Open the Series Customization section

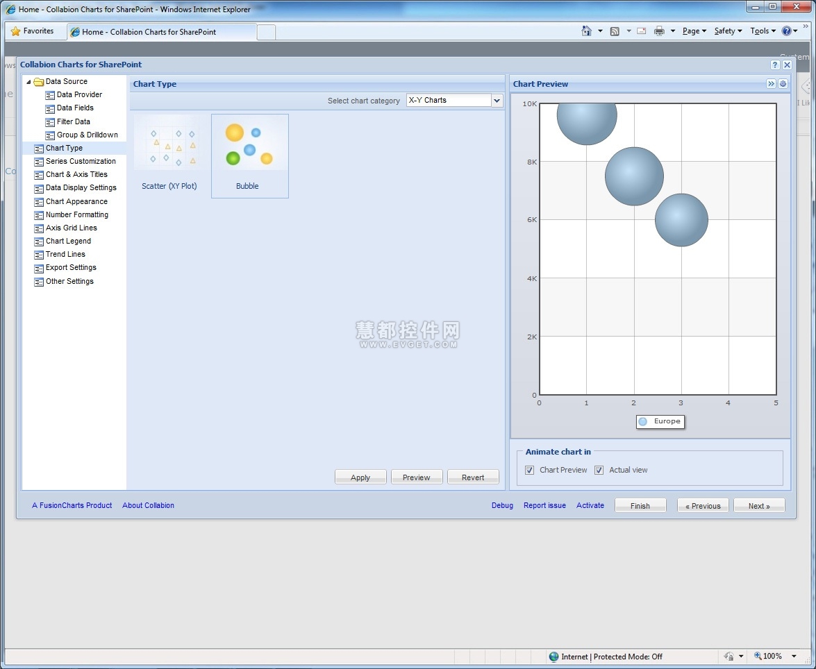(81, 161)
